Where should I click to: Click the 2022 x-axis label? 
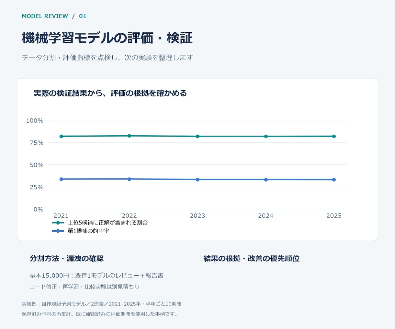click(129, 216)
